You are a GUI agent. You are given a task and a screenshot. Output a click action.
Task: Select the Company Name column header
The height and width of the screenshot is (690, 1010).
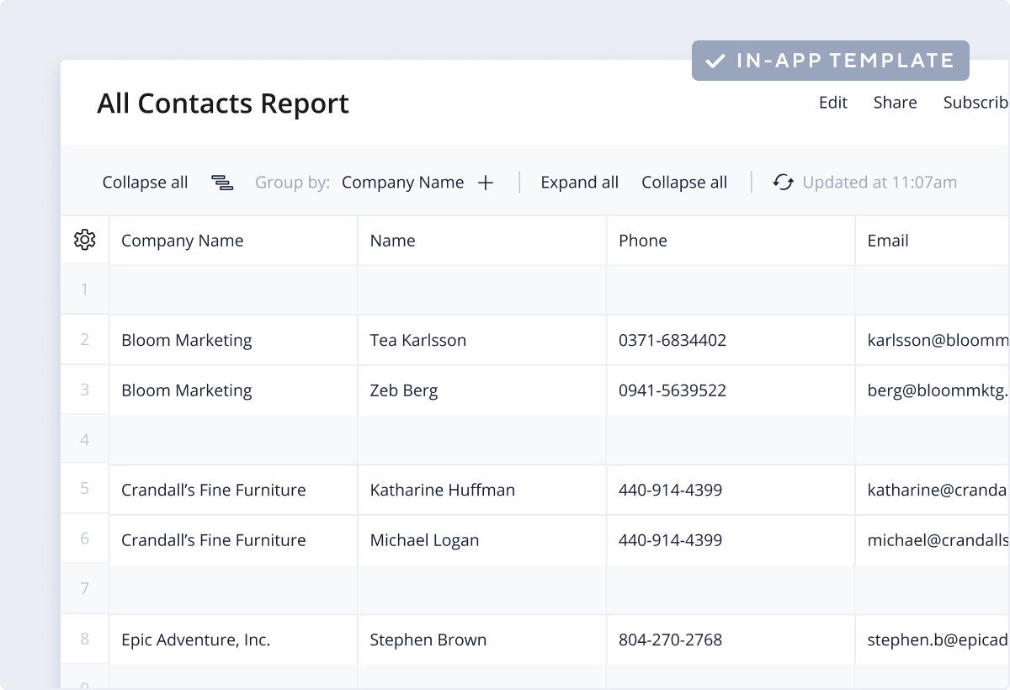[182, 240]
